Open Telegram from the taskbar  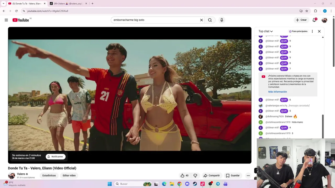click(x=218, y=184)
